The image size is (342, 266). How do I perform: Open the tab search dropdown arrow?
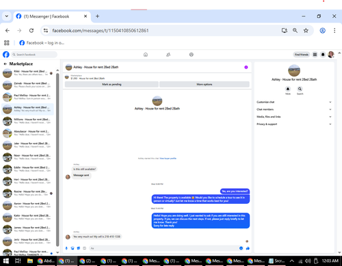tap(7, 16)
